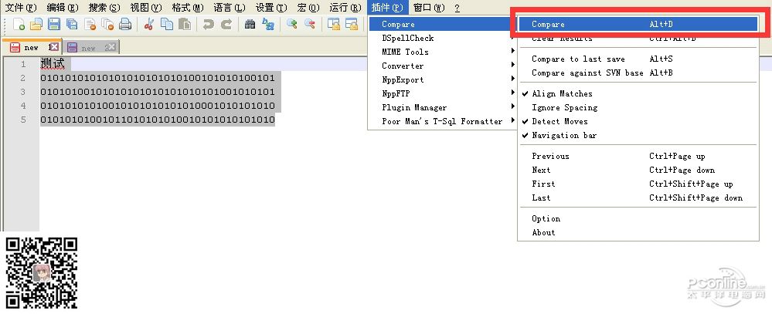Click the Save file floppy icon
This screenshot has width=772, height=314.
coord(54,25)
